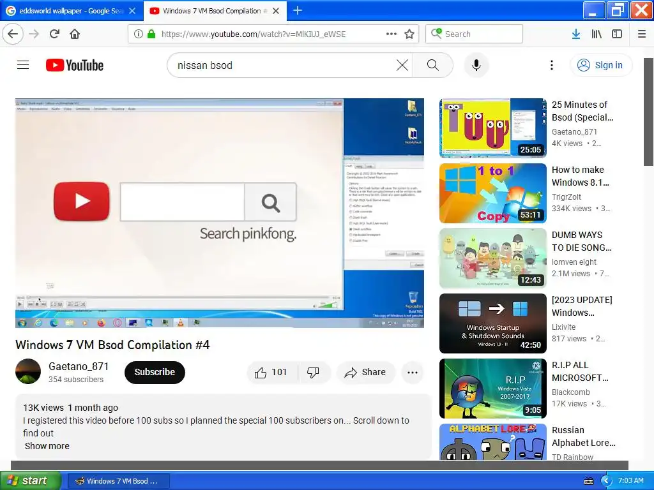
Task: Open page actions three-dot menu in address bar
Action: (392, 34)
